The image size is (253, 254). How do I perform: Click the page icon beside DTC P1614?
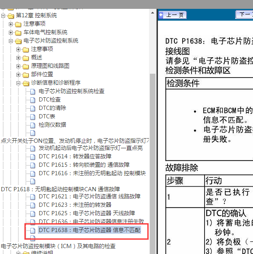tap(33, 157)
